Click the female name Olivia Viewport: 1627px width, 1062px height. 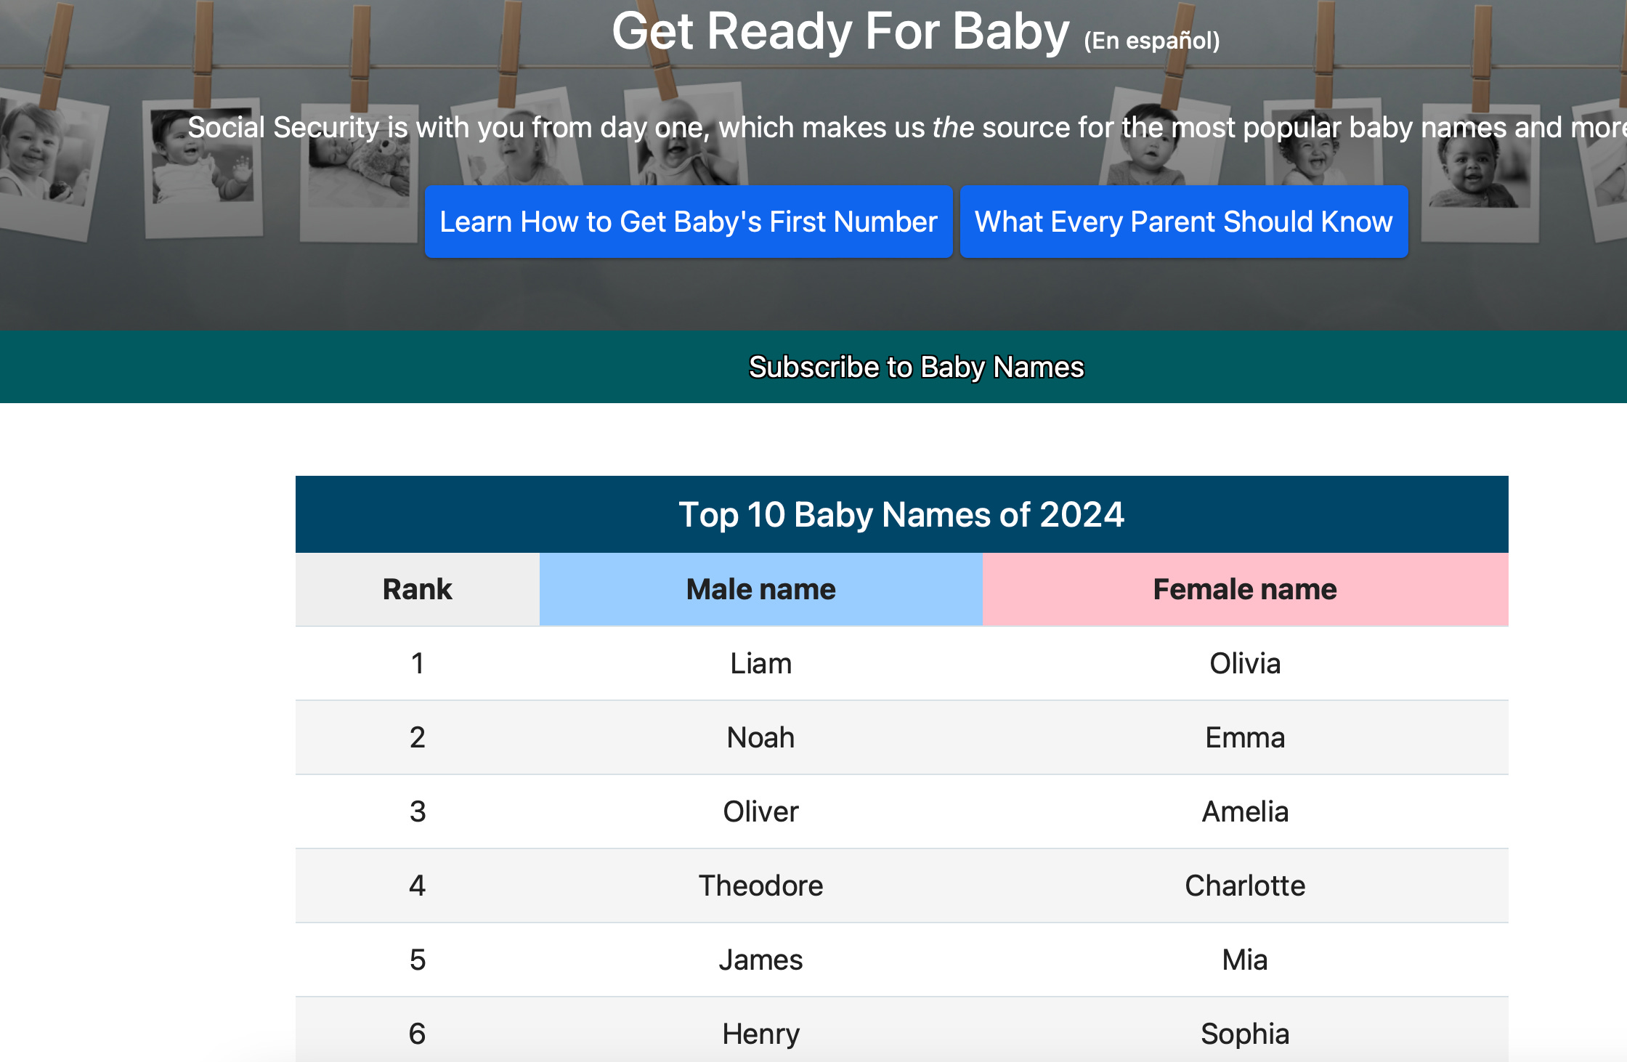click(1244, 663)
